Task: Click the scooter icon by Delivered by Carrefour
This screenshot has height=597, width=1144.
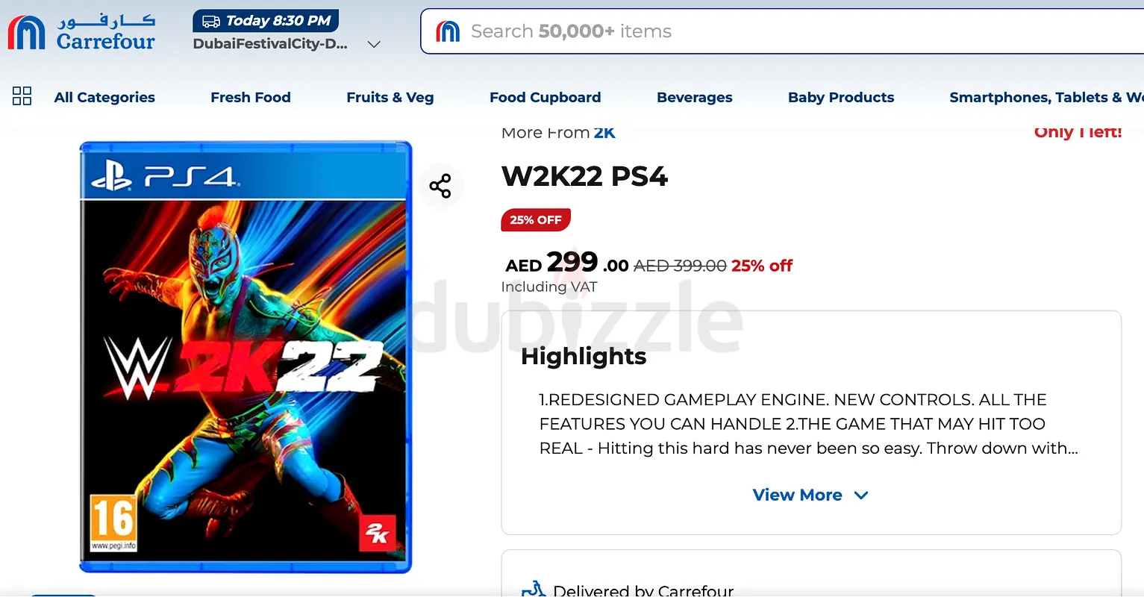Action: tap(534, 590)
